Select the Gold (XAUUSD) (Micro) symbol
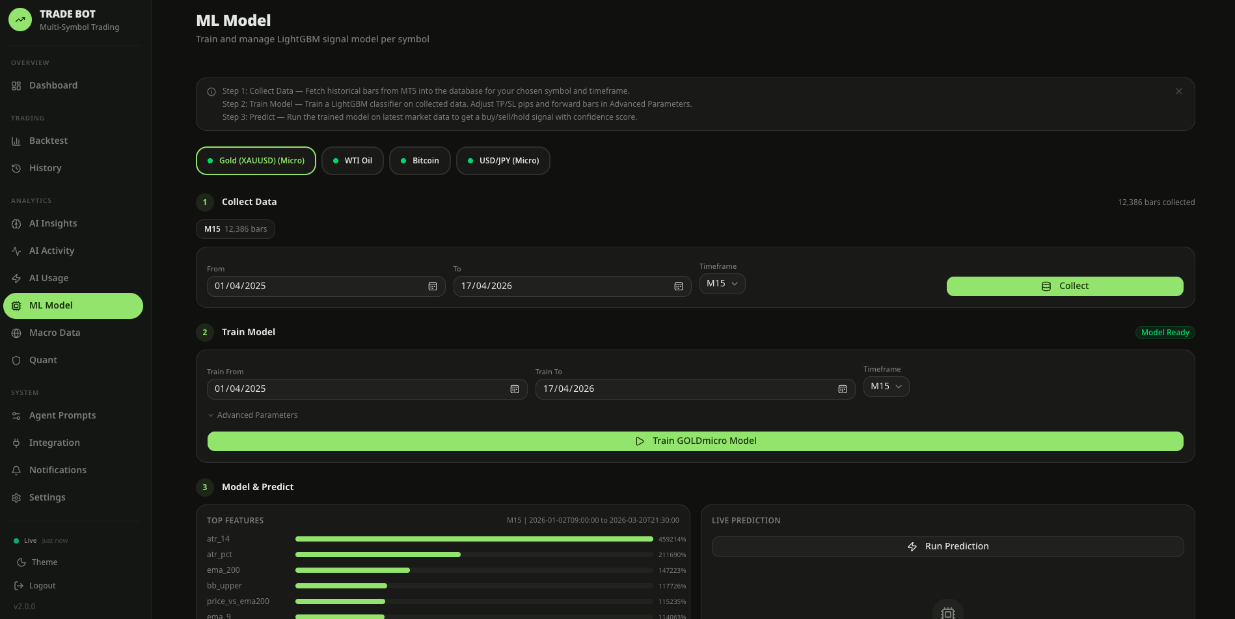1235x619 pixels. coord(256,161)
